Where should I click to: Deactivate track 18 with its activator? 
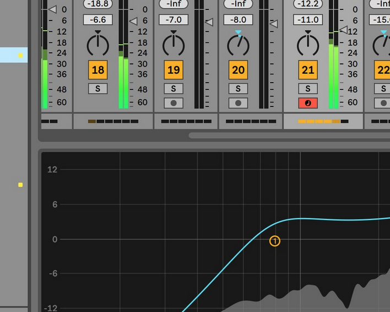98,70
